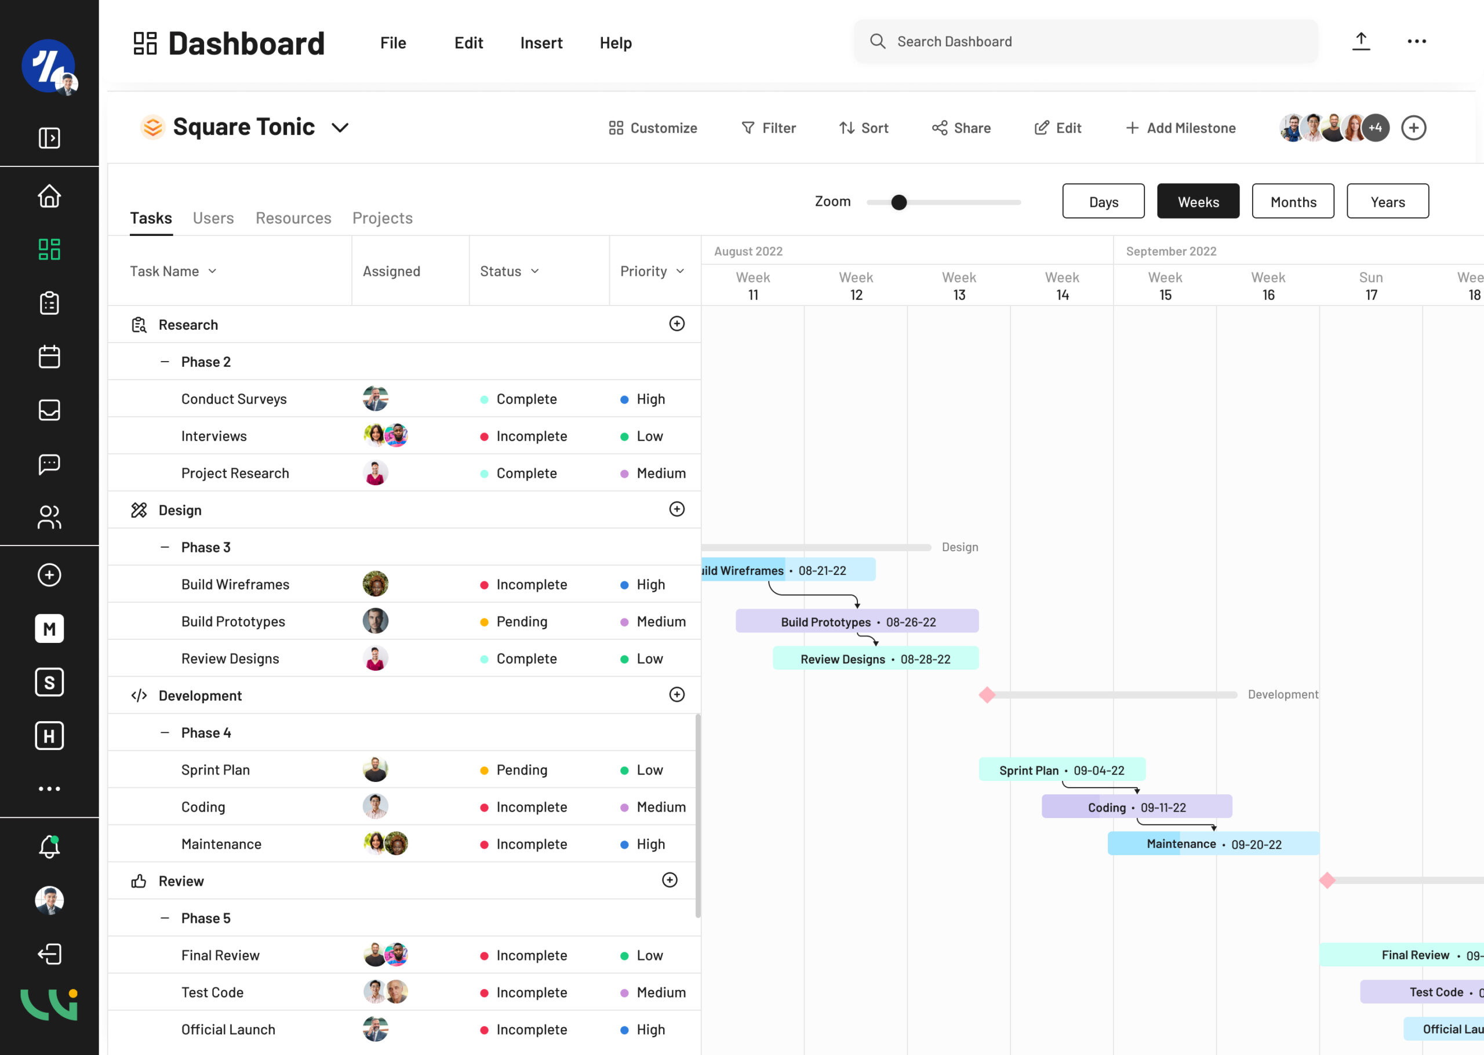
Task: Click the upload export icon
Action: (x=1361, y=42)
